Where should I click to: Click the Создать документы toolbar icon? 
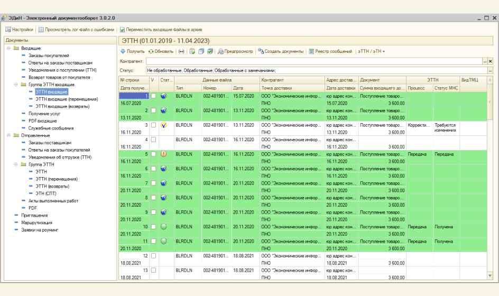click(261, 51)
